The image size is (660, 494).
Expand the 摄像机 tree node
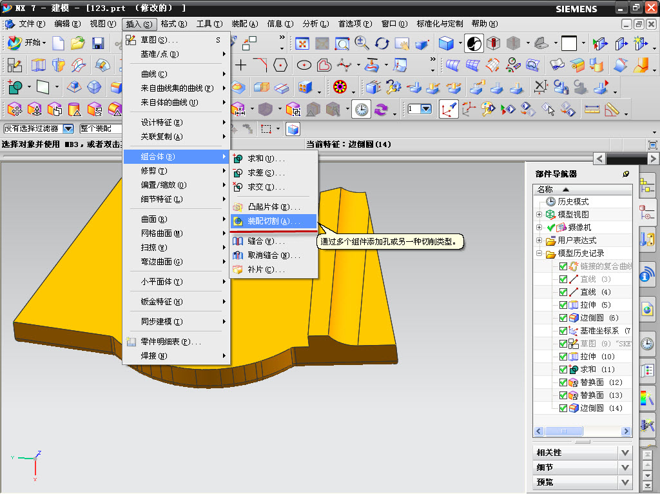click(x=539, y=228)
